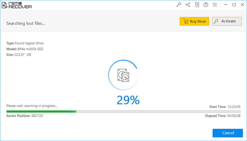This screenshot has height=141, width=247.
Task: Click the disk drives scanning icon
Action: (123, 75)
